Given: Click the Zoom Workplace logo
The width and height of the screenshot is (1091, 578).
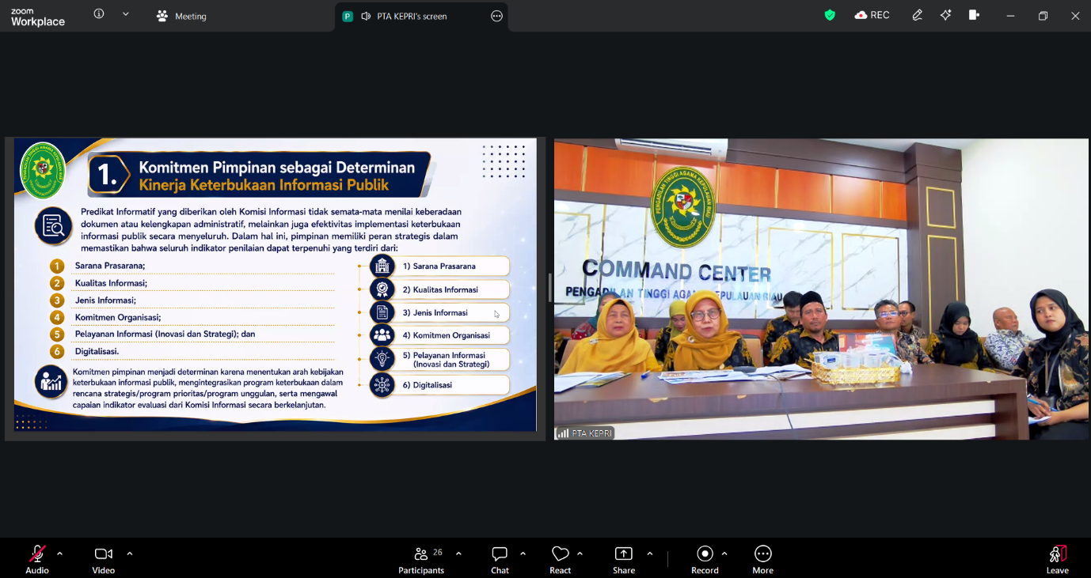Looking at the screenshot, I should (x=37, y=17).
